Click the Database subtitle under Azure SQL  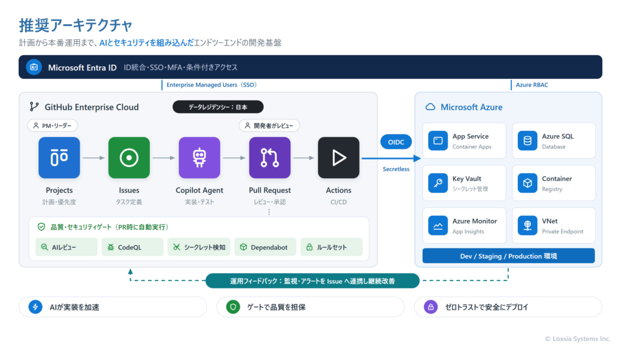tap(554, 147)
